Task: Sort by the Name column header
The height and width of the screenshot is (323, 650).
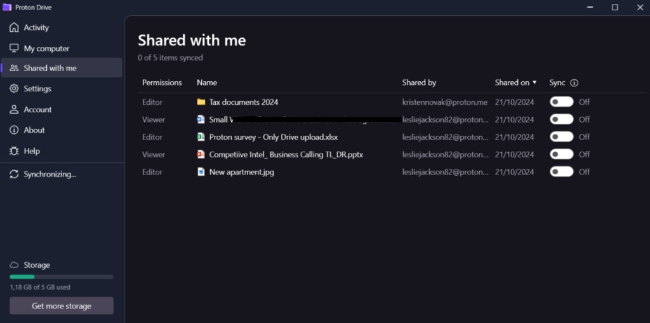Action: 207,82
